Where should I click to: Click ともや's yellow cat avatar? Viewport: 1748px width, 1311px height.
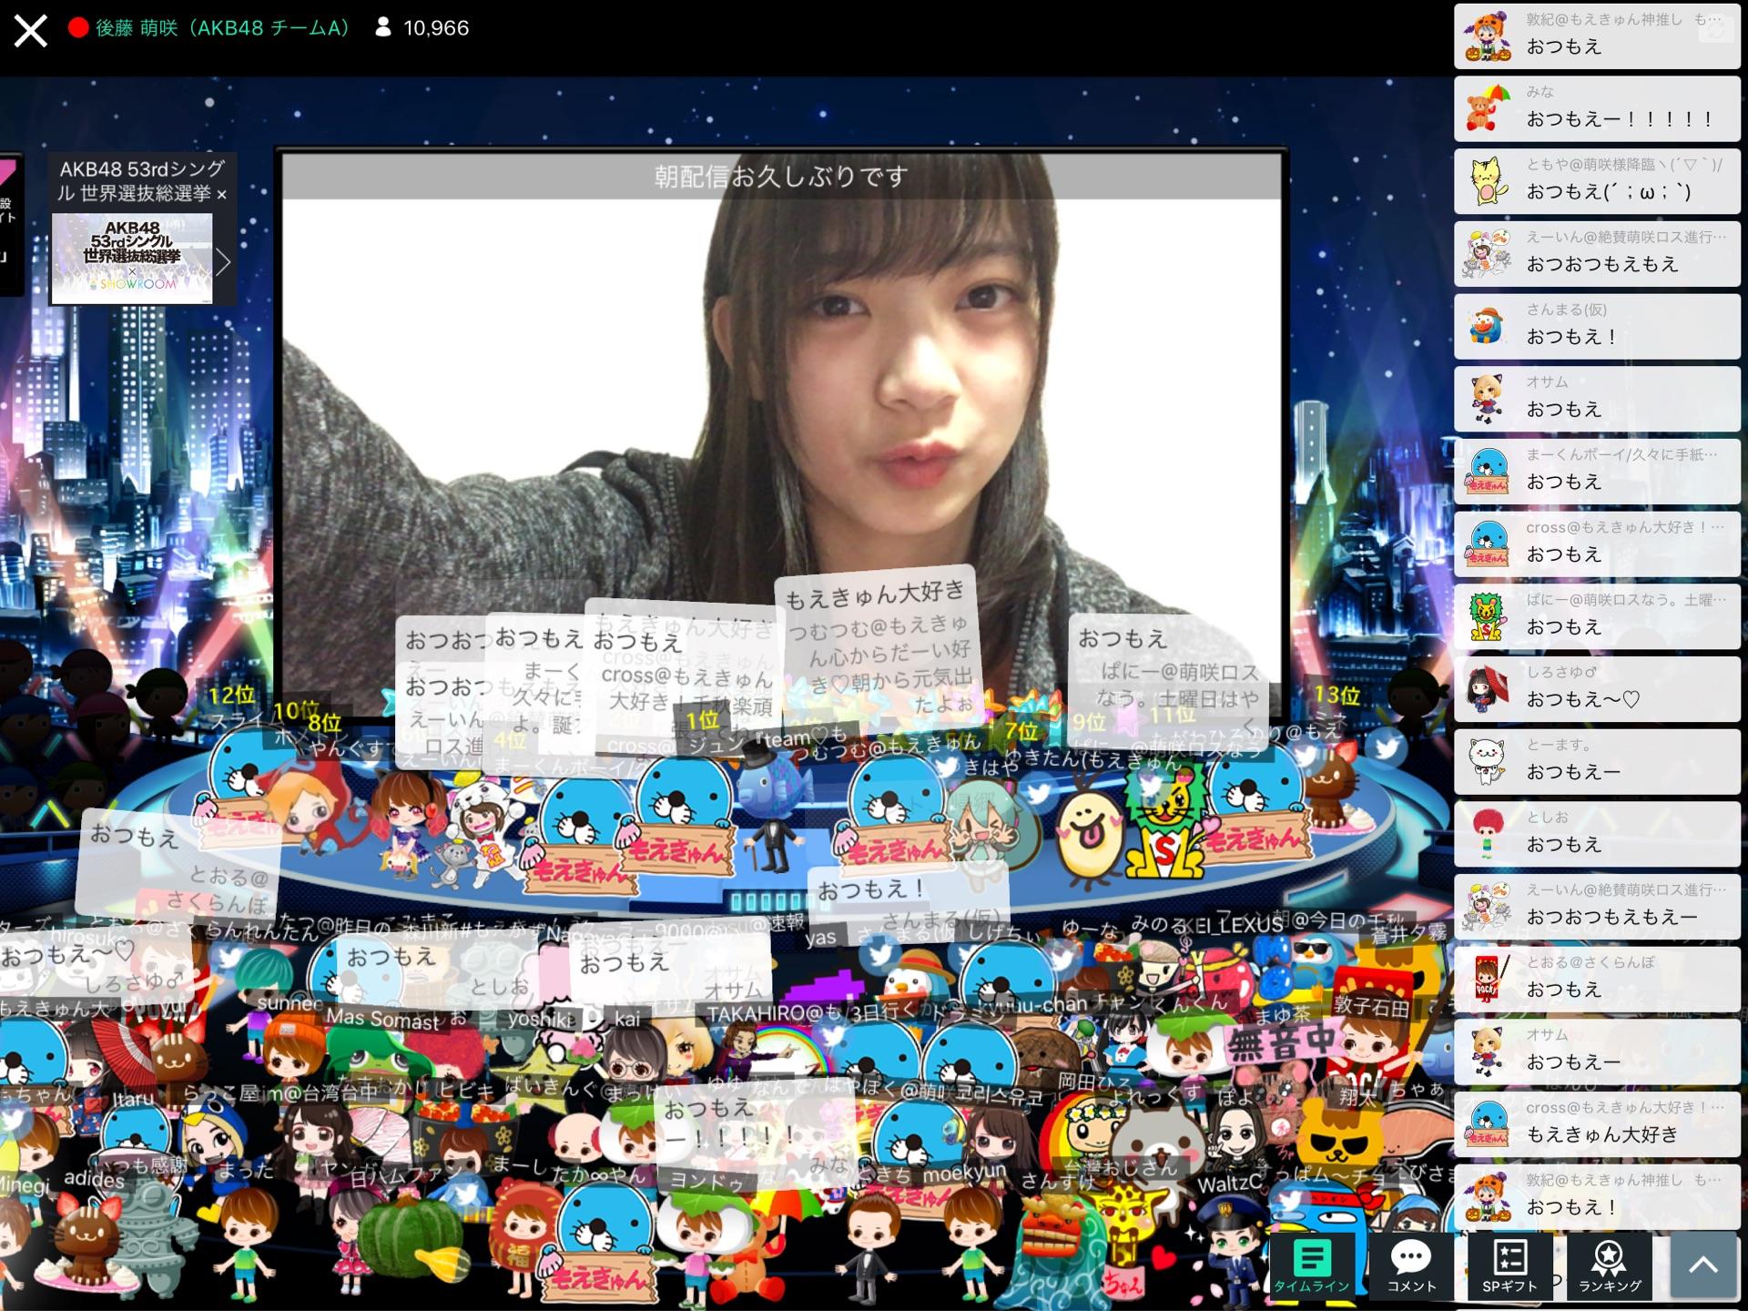[x=1487, y=182]
